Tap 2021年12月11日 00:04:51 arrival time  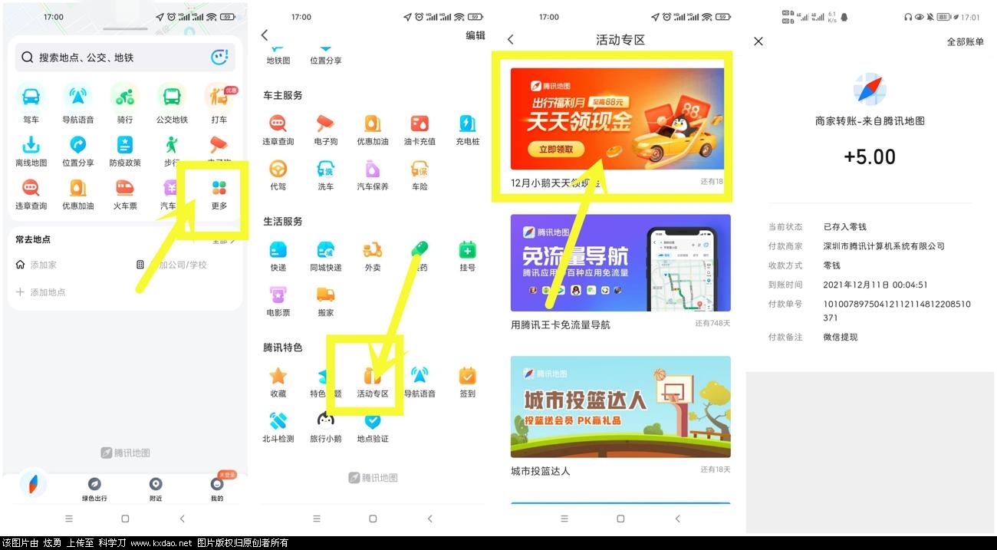[x=876, y=285]
